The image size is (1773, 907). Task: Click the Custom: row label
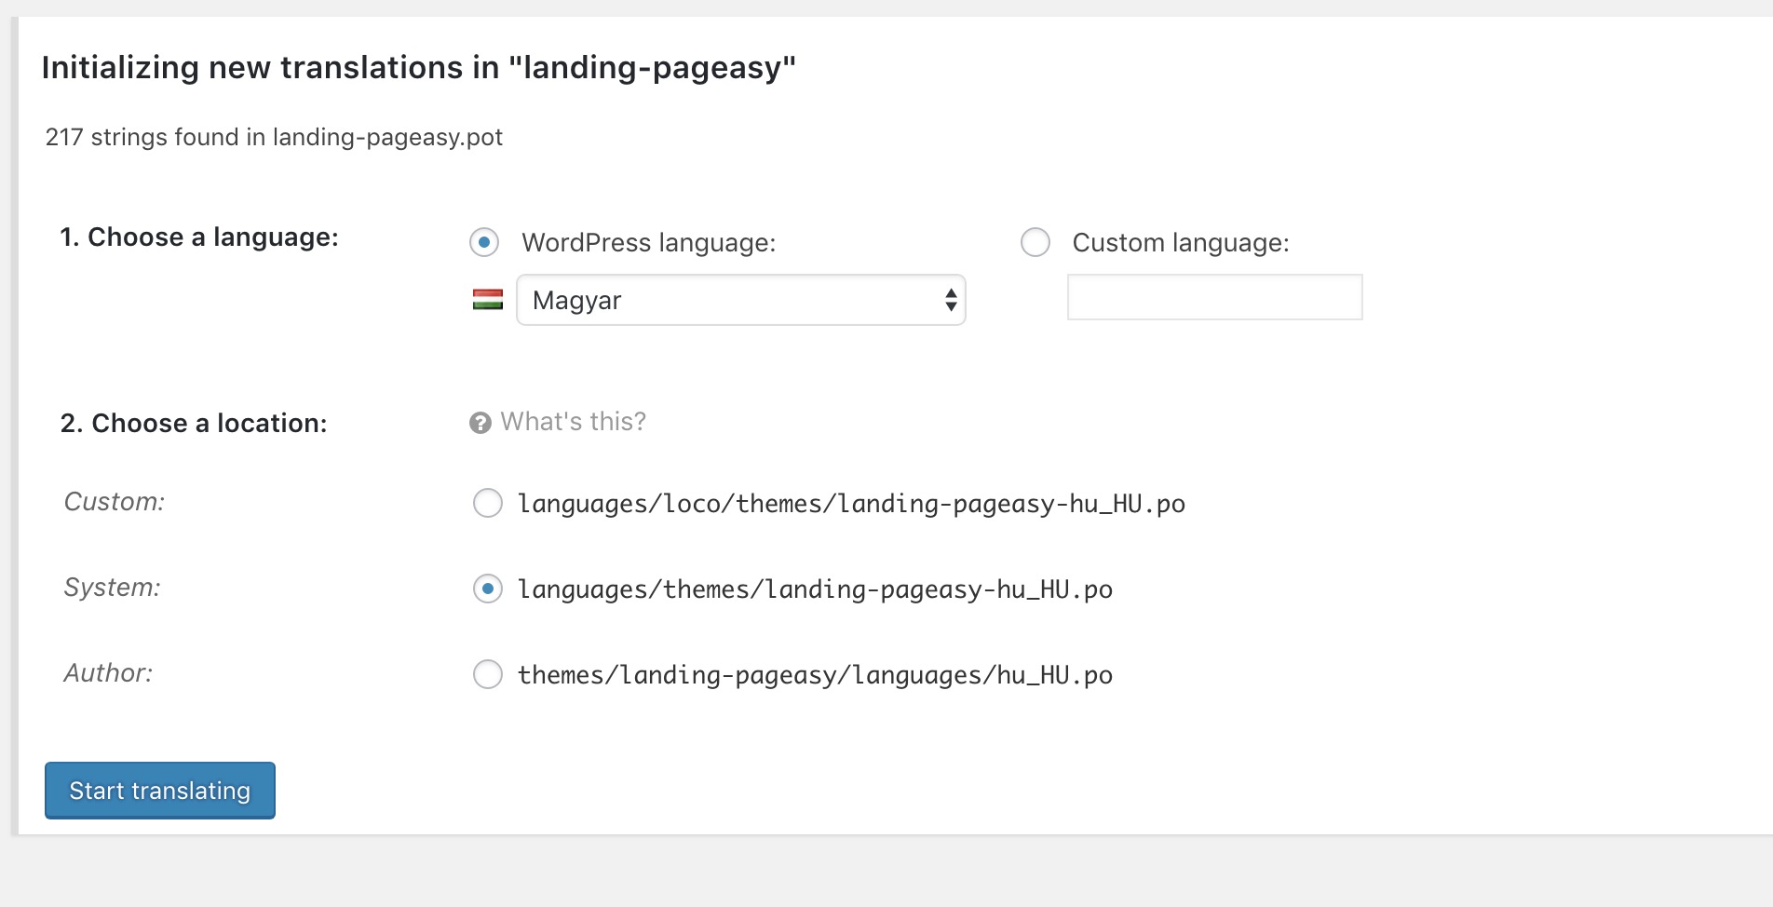tap(115, 502)
